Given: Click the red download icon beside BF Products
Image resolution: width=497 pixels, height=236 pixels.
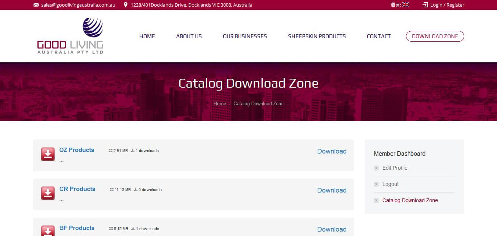Looking at the screenshot, I should (48, 230).
